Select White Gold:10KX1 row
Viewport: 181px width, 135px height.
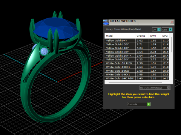pos(137,67)
